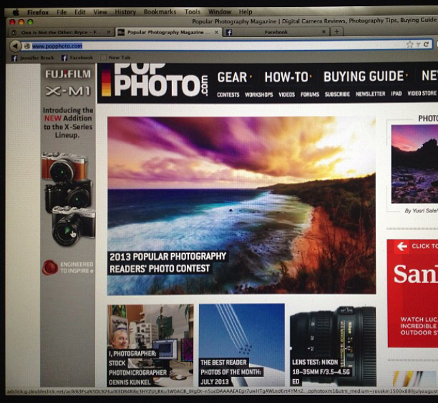Click the site identity globe icon
This screenshot has width=438, height=403.
pos(27,46)
